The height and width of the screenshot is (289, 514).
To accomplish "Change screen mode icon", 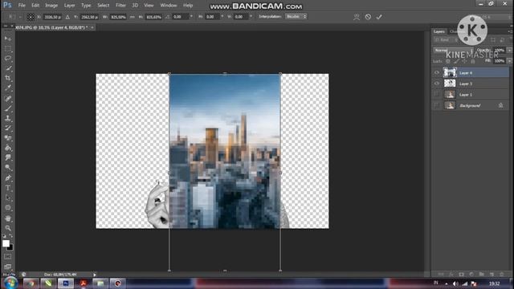I will coord(8,267).
